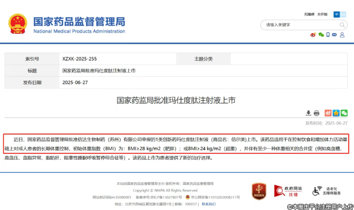The height and width of the screenshot is (210, 354).
Task: Enable 无障碍 accessibility mode
Action: click(309, 14)
